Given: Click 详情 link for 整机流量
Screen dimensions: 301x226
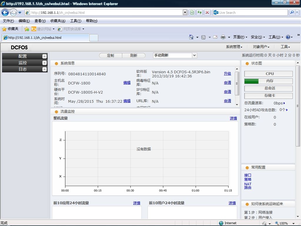Looking at the screenshot, I should tap(233, 118).
